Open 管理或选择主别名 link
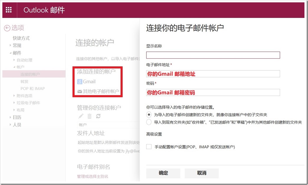Viewport: 308px width, 185px height. (x=93, y=176)
